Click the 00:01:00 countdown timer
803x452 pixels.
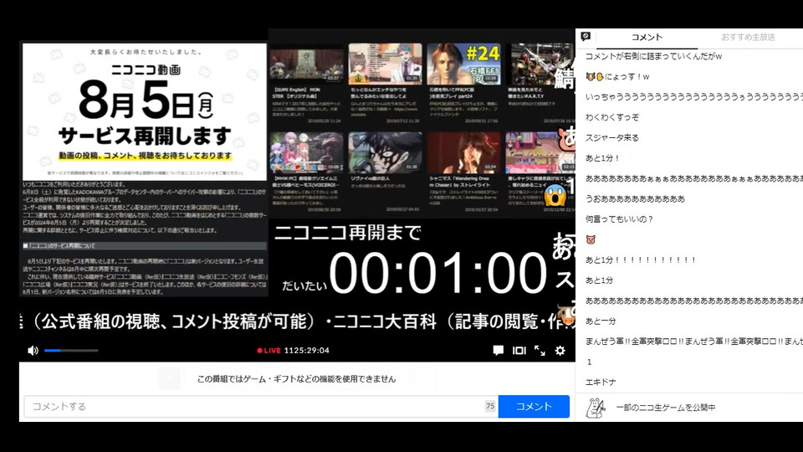click(437, 273)
